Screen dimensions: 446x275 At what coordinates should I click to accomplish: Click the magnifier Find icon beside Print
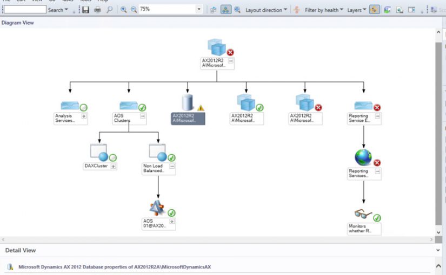(x=110, y=10)
